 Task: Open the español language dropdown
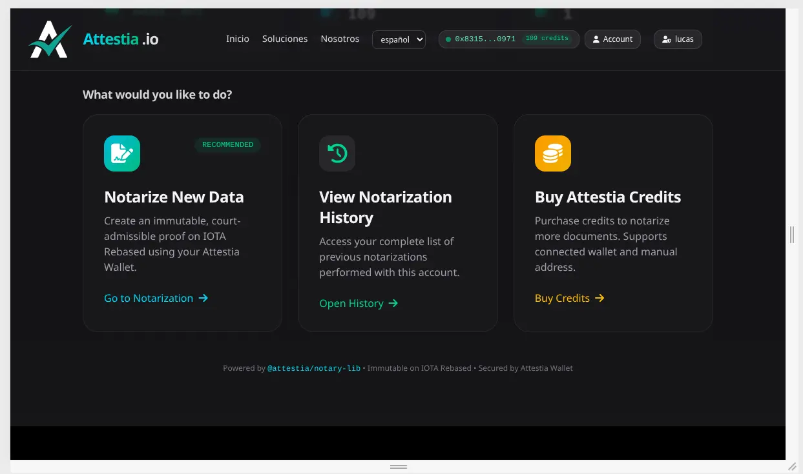point(399,39)
